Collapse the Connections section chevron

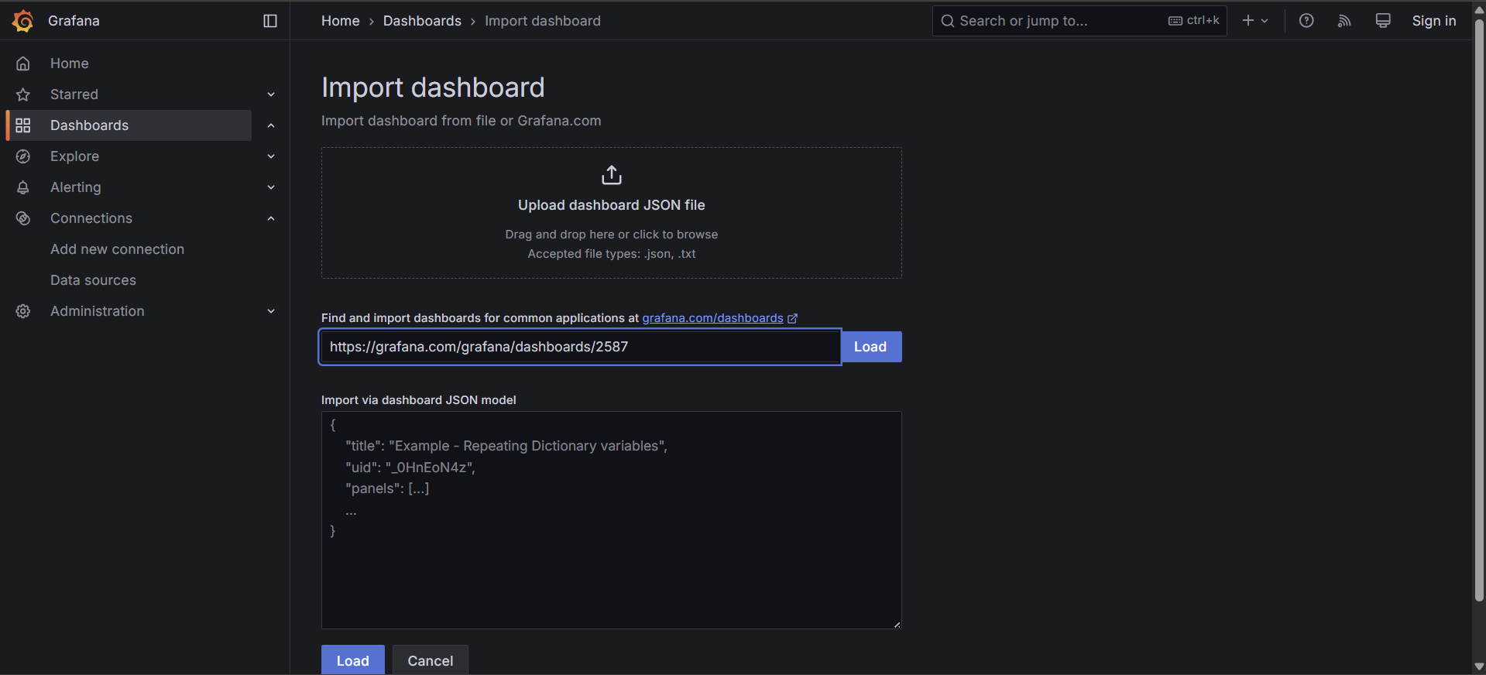[x=271, y=218]
